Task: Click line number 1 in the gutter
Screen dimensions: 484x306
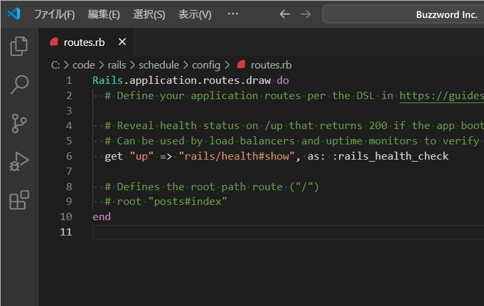Action: [69, 80]
